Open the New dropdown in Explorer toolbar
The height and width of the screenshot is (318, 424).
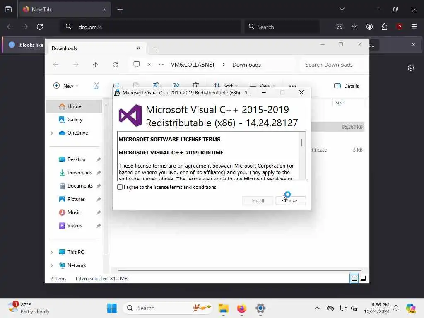66,86
